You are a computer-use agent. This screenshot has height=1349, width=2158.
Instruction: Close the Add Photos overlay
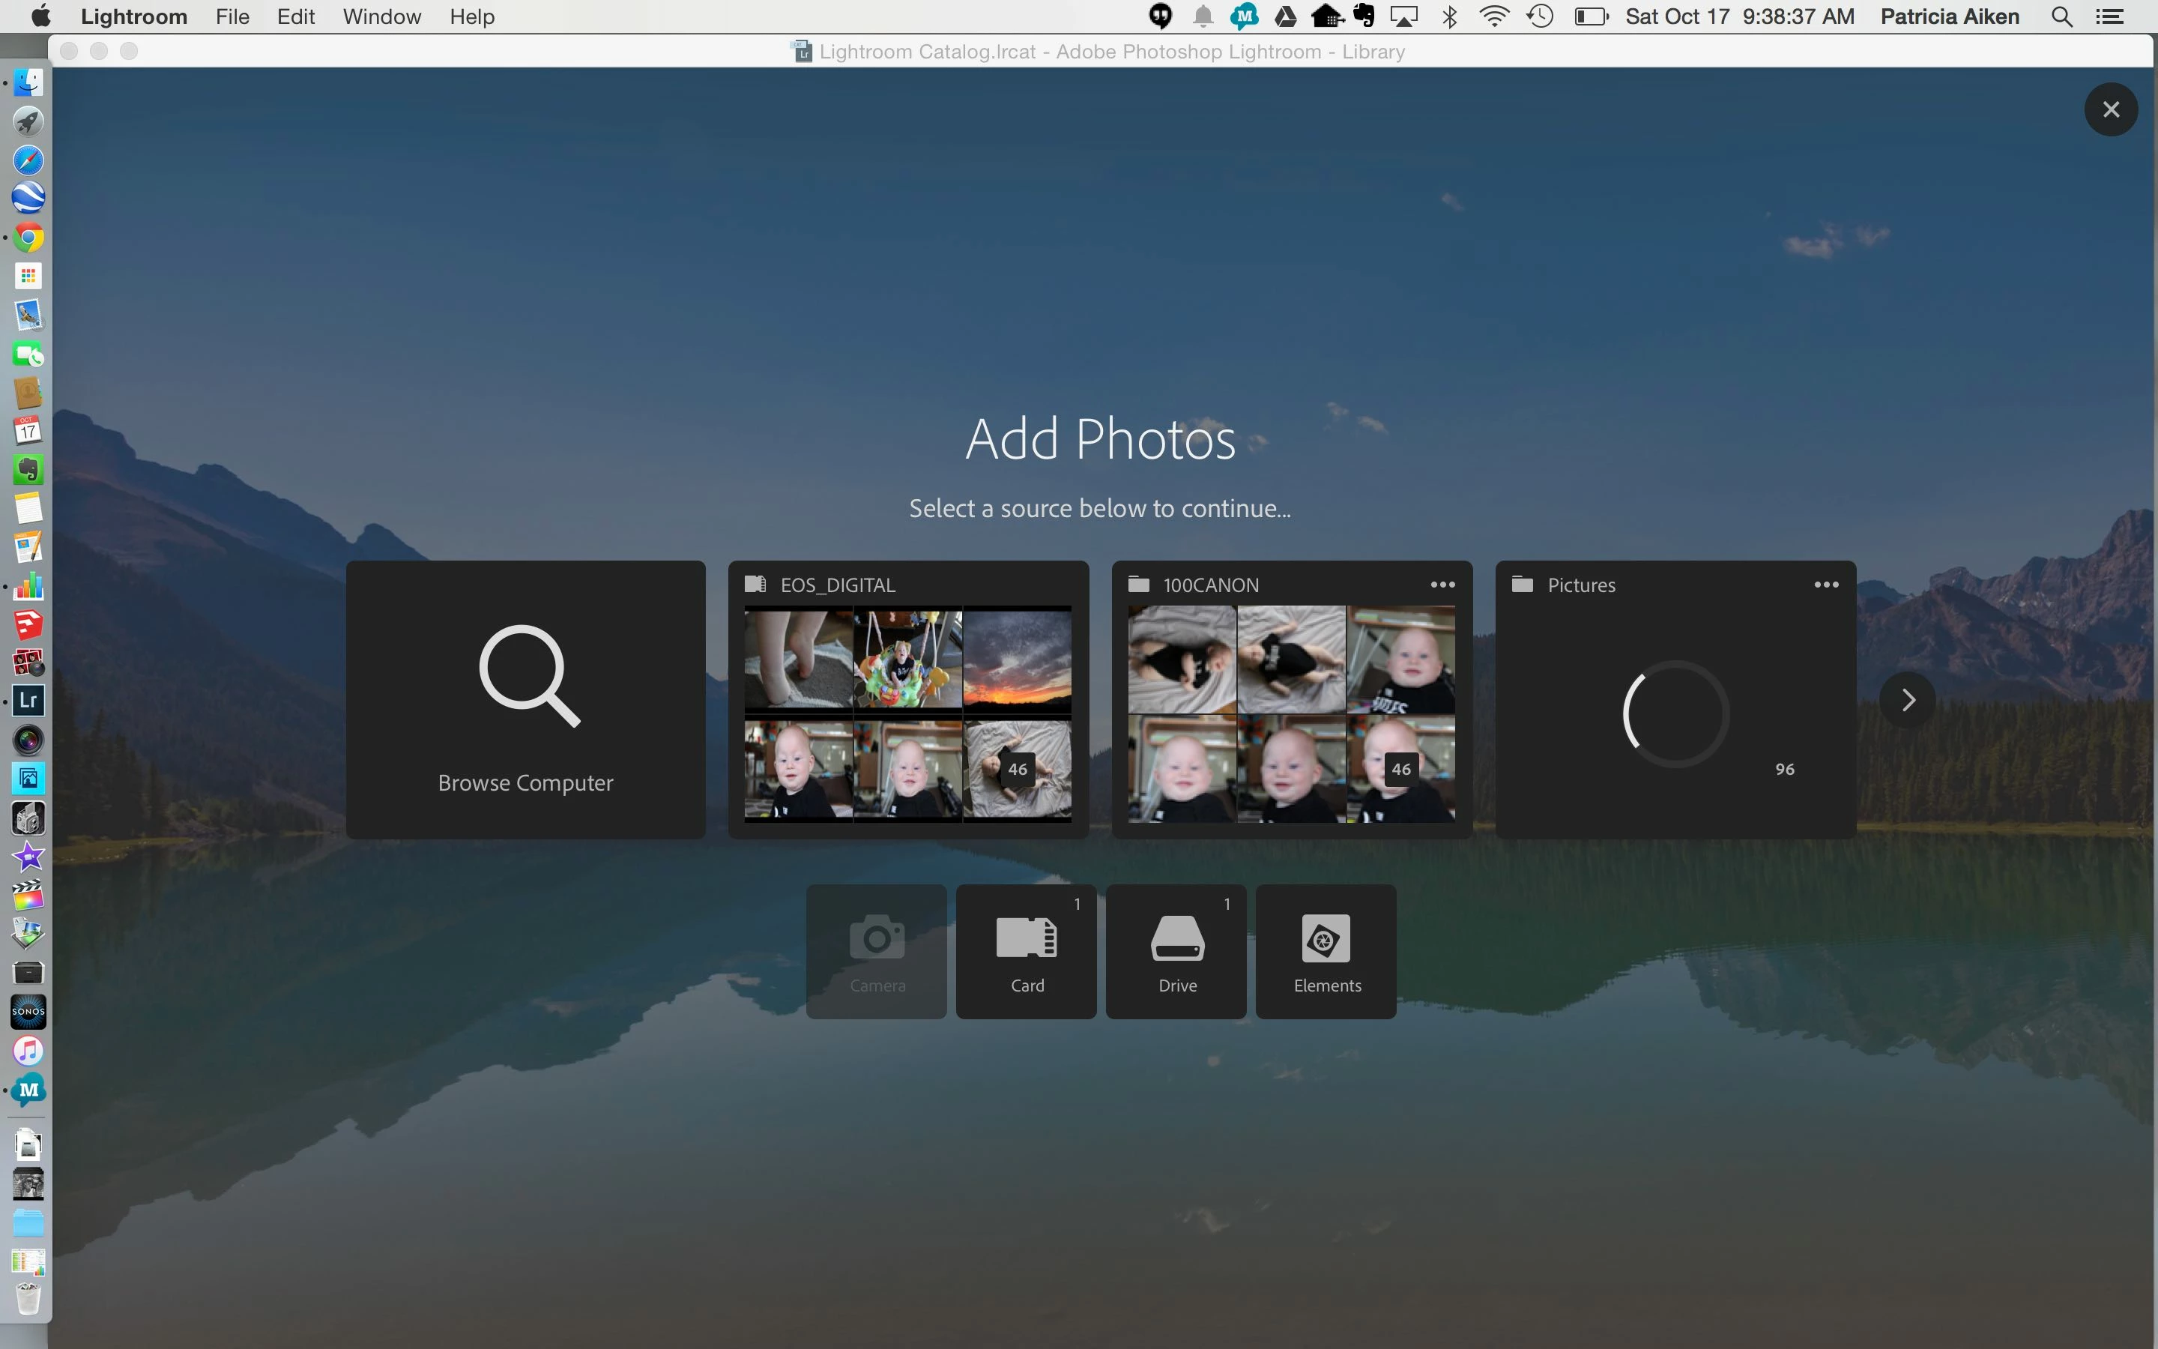2110,109
